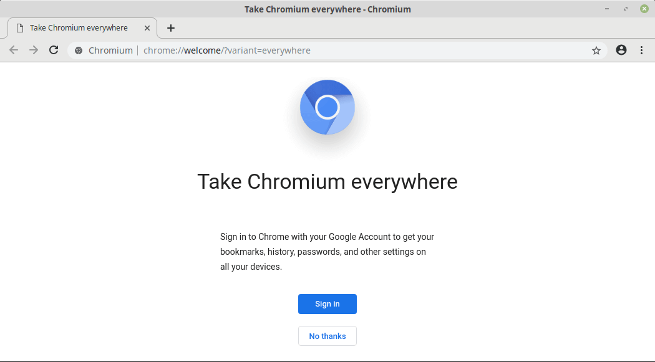Bookmark this page with the star icon
Screen dimensions: 655x362
(x=596, y=50)
